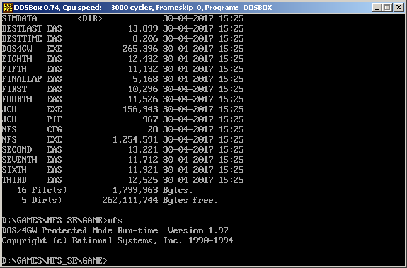407x268 pixels.
Task: Click file size 265,396
Action: [x=140, y=49]
